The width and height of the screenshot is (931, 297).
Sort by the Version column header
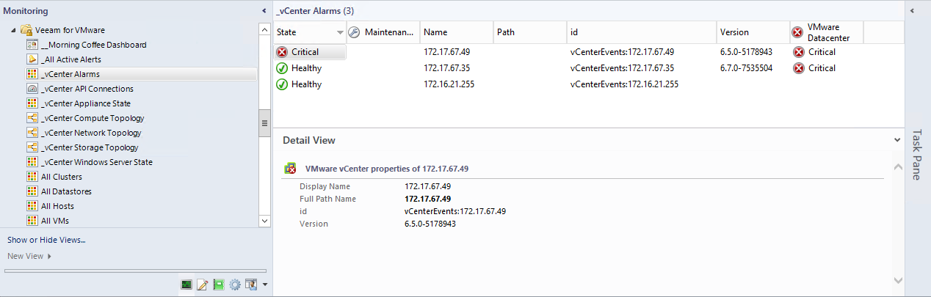pyautogui.click(x=734, y=32)
